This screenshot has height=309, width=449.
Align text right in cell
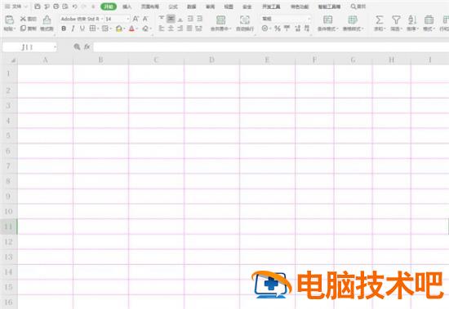pos(180,28)
